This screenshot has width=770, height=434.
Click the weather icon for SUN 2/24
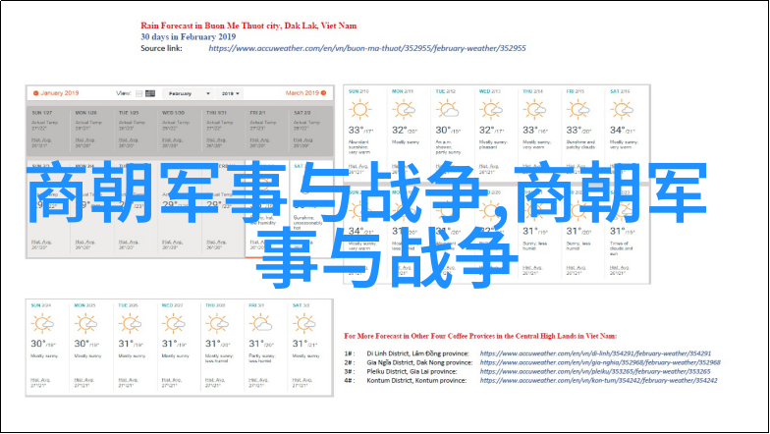[x=42, y=324]
